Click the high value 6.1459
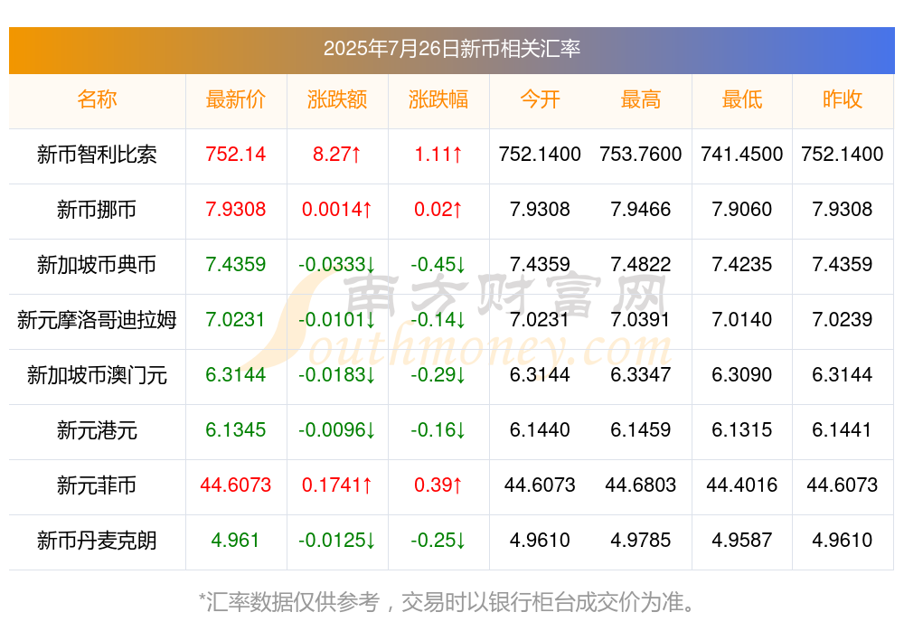This screenshot has height=631, width=904. 641,430
